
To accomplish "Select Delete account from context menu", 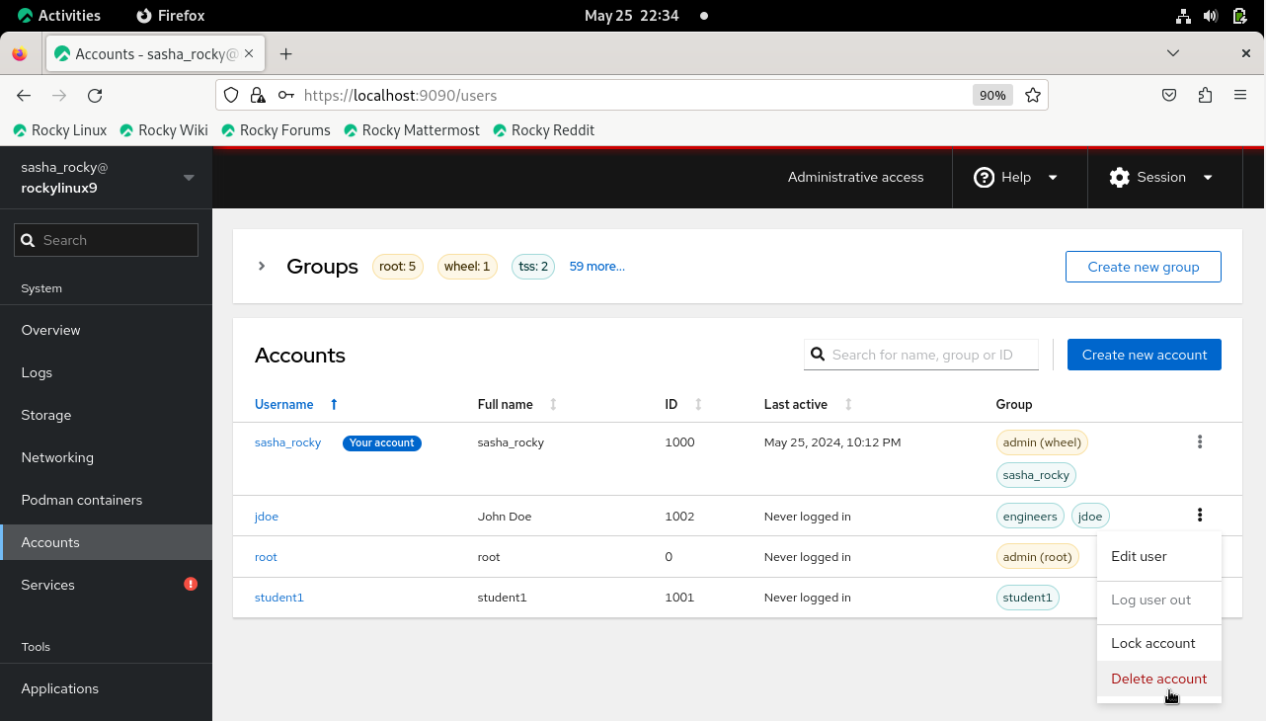I will point(1158,679).
